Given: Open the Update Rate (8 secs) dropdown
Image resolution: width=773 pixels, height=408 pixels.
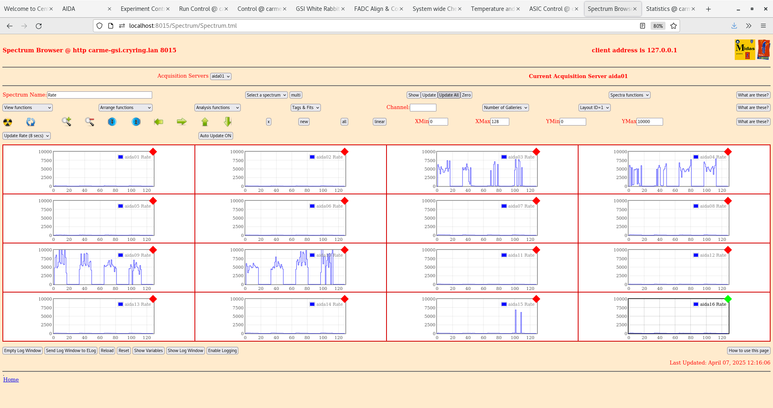Looking at the screenshot, I should pyautogui.click(x=26, y=136).
